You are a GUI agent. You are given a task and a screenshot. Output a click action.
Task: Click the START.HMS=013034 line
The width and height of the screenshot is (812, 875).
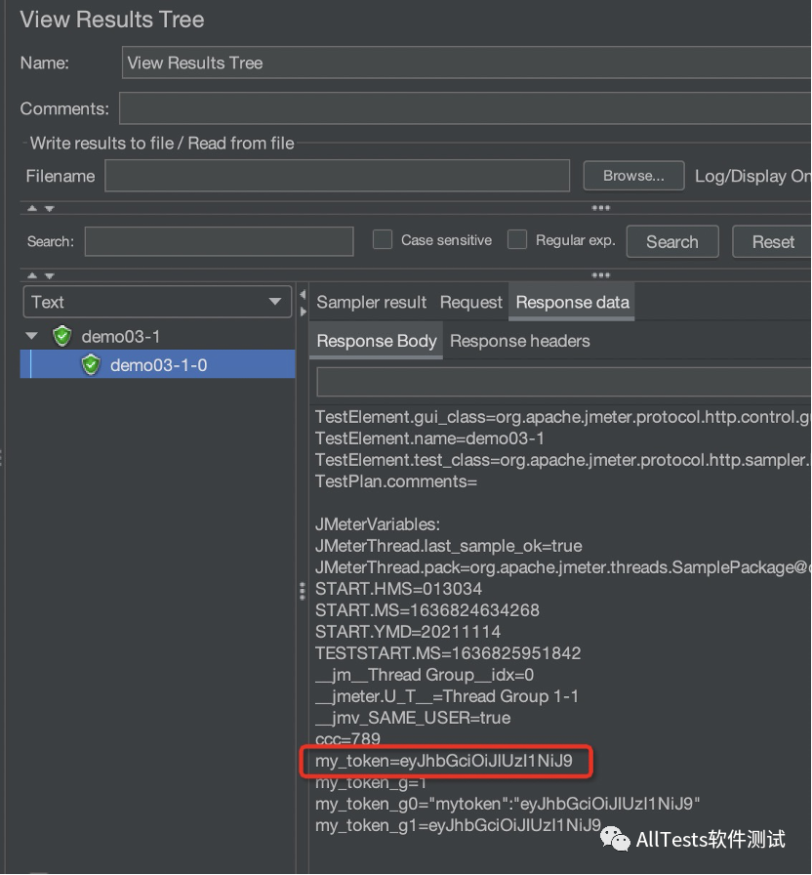click(x=398, y=589)
